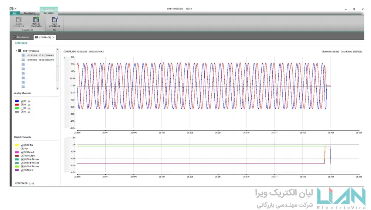Toggle the Trip Output channel checkbox

[x=22, y=156]
